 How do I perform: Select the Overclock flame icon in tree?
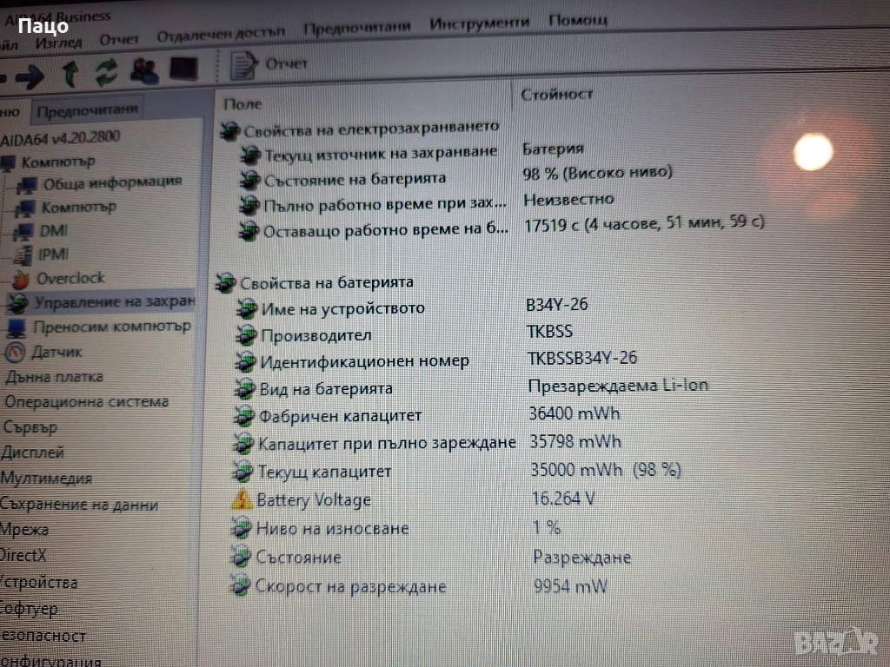point(20,280)
